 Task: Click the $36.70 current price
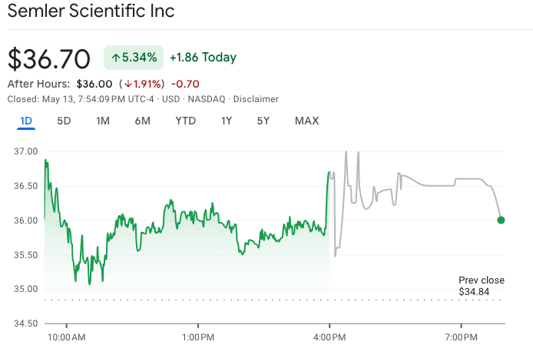point(49,58)
